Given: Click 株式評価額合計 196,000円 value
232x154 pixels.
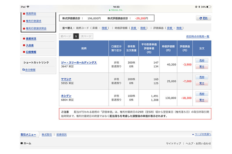Looking at the screenshot, I should (94, 18).
